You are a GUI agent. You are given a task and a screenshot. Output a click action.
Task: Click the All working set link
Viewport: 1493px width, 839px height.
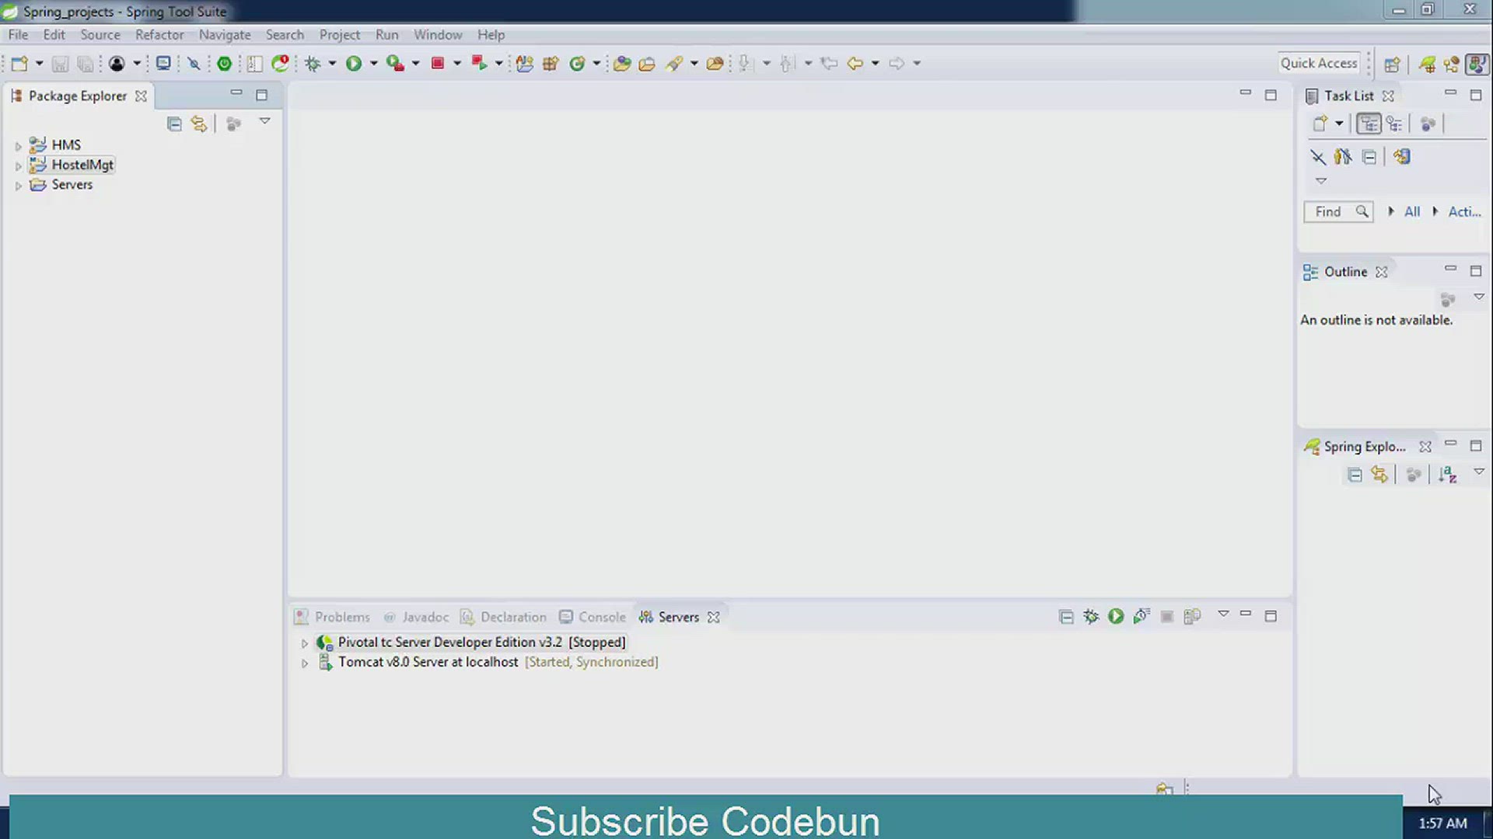[x=1412, y=211]
